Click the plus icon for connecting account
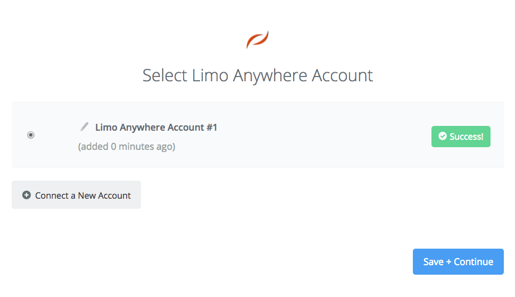This screenshot has width=515, height=297. click(27, 195)
